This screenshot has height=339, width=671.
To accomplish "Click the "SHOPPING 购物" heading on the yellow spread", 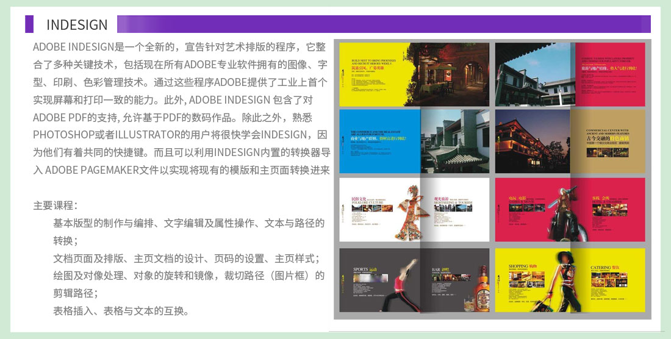I will [523, 266].
